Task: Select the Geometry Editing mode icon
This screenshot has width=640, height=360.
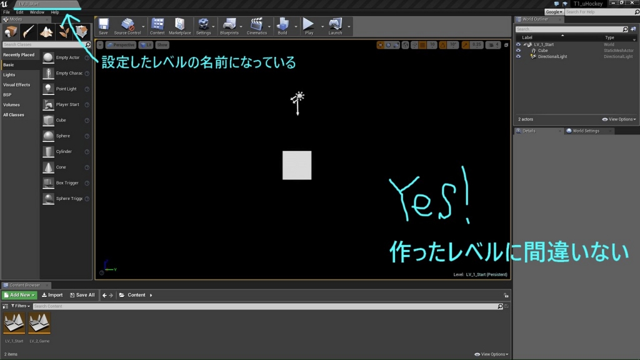Action: pos(81,31)
